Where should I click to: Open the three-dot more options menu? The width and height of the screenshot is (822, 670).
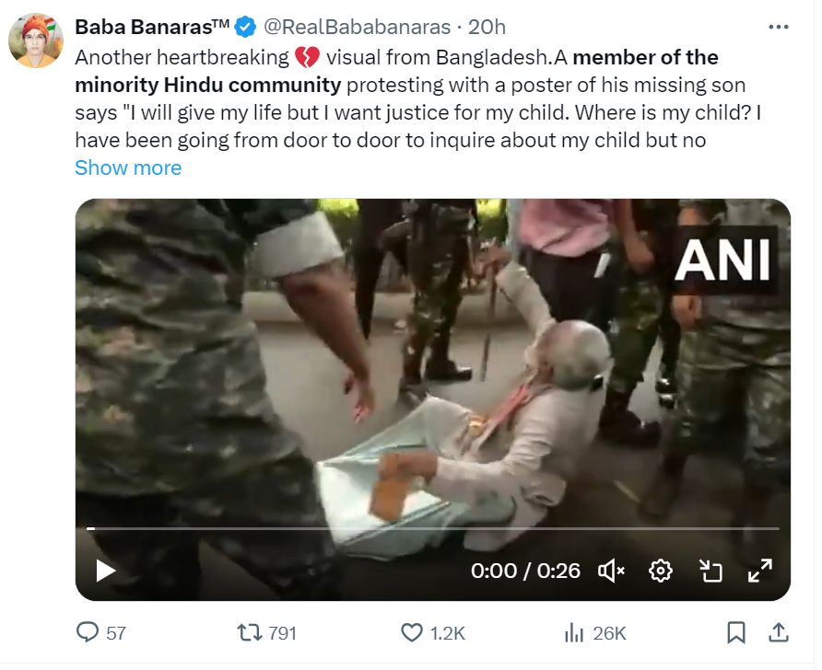[x=779, y=27]
